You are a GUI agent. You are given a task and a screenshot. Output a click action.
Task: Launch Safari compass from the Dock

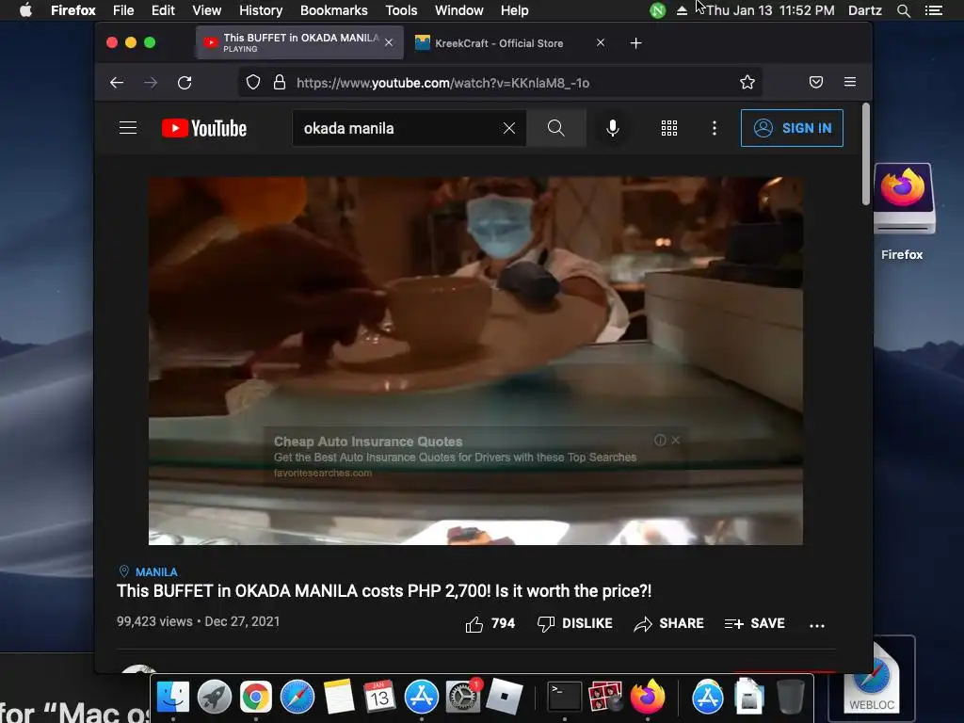tap(297, 697)
